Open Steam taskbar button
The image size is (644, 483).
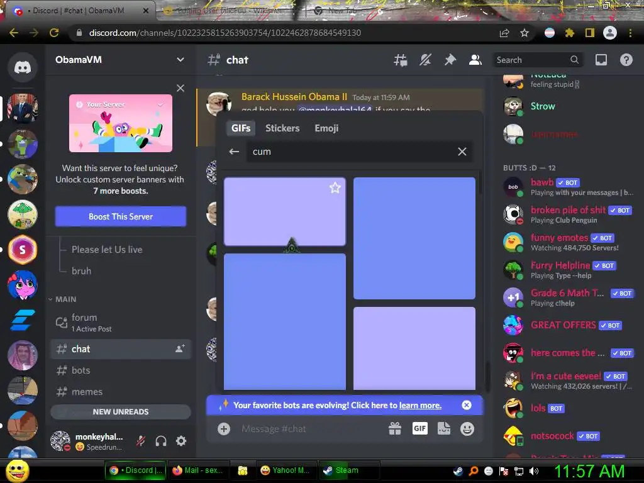349,470
